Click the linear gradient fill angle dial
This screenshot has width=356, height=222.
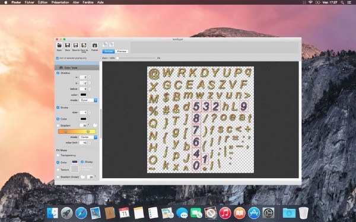83,176
